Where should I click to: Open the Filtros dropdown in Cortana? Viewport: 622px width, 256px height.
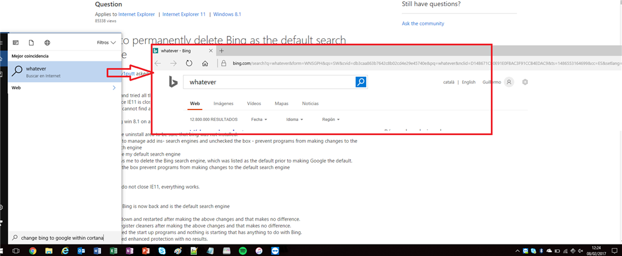point(106,43)
